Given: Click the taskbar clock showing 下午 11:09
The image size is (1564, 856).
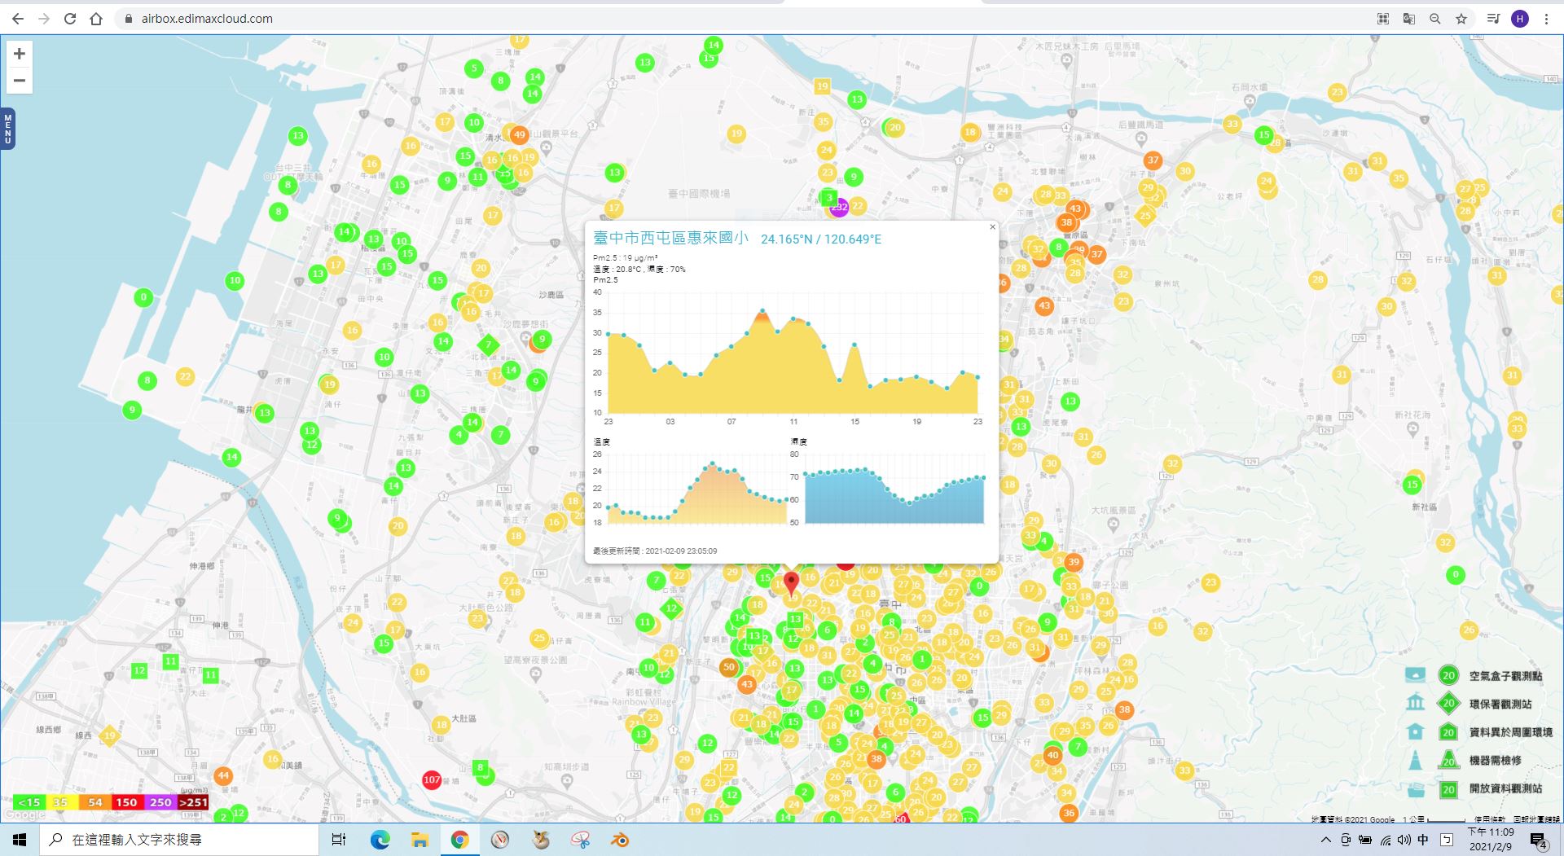Looking at the screenshot, I should (1491, 840).
